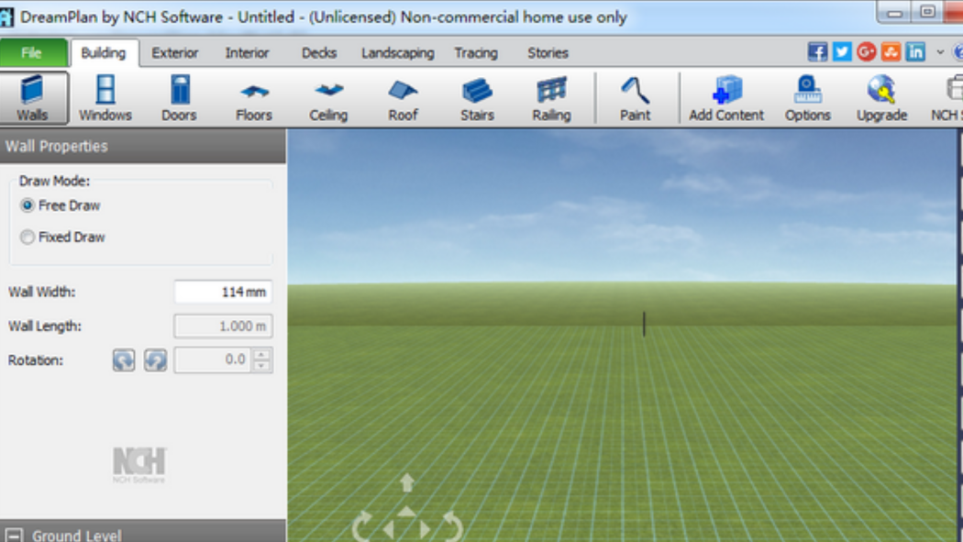
Task: Click the StumbleUpon share icon
Action: tap(891, 52)
